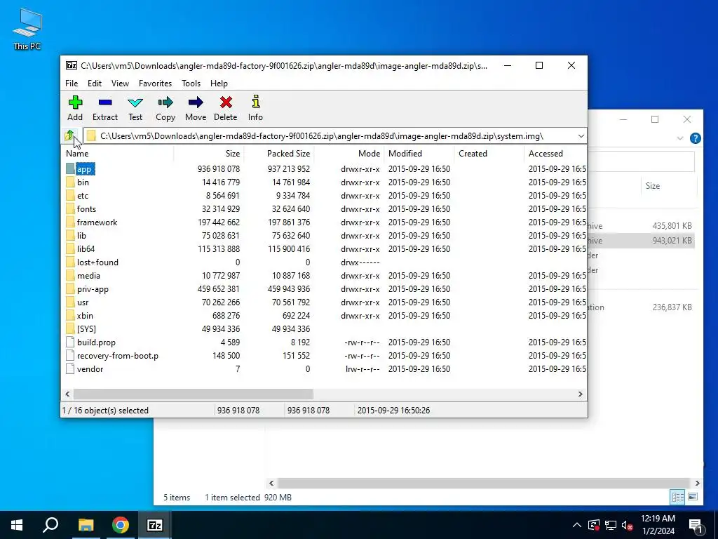This screenshot has width=718, height=539.
Task: Open the Edit menu
Action: pyautogui.click(x=95, y=84)
